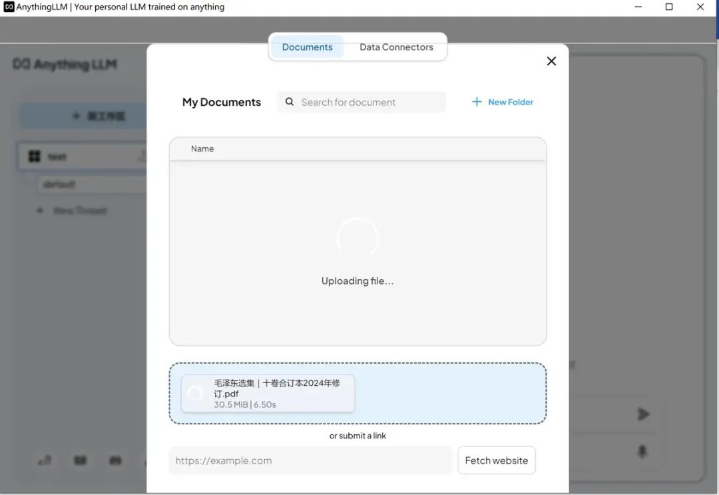This screenshot has height=495, width=719.
Task: Click the new workspace button in sidebar
Action: pyautogui.click(x=83, y=116)
